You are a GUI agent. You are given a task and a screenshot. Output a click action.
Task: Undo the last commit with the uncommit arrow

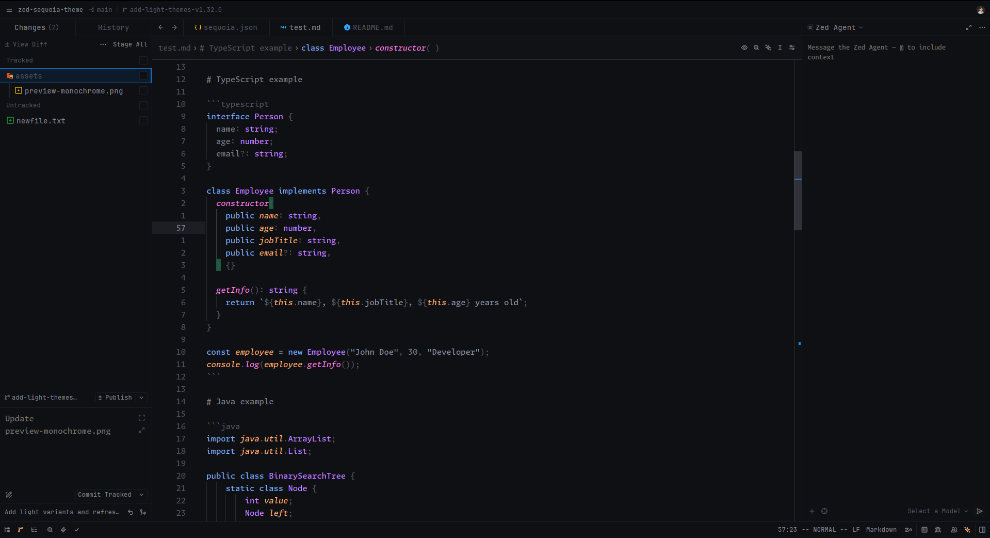tap(131, 512)
